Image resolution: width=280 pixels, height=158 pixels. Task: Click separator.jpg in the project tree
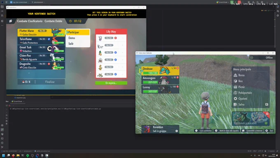[20, 98]
